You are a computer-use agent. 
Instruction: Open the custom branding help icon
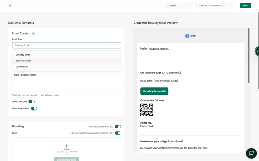(112, 127)
